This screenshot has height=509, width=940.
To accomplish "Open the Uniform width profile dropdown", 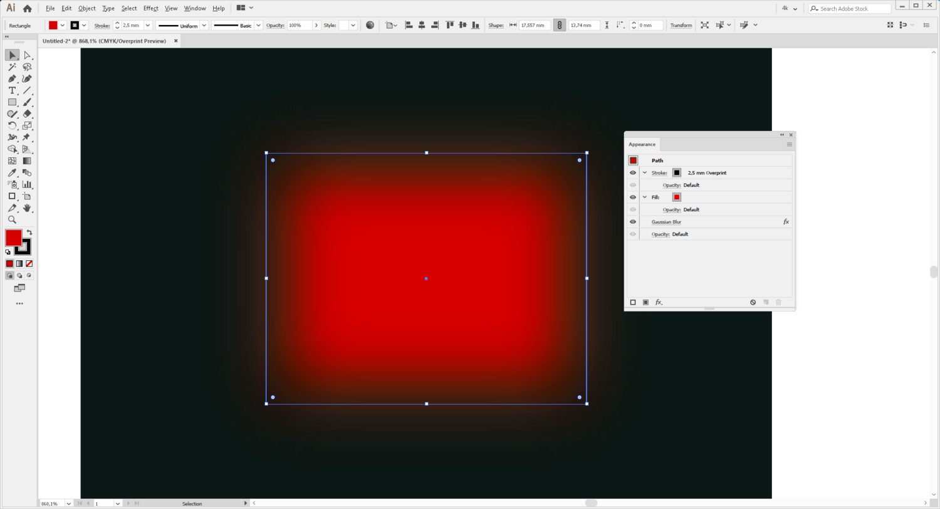I will point(204,26).
